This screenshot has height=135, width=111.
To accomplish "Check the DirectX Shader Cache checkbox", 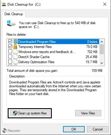I will [x=10, y=57].
